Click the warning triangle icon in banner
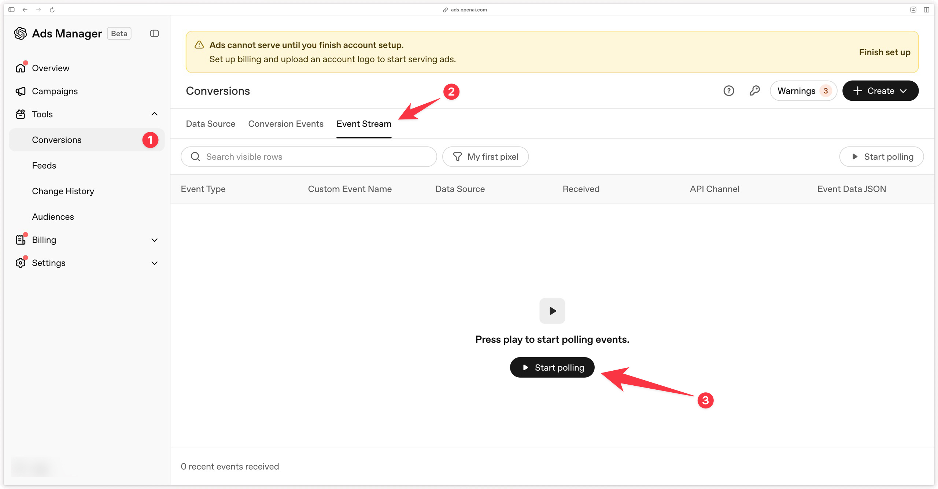The width and height of the screenshot is (938, 489). pos(199,45)
